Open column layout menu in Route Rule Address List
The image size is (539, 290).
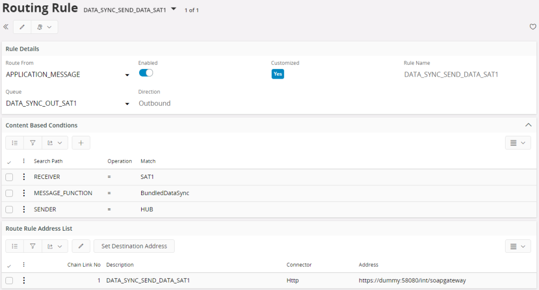coord(518,246)
